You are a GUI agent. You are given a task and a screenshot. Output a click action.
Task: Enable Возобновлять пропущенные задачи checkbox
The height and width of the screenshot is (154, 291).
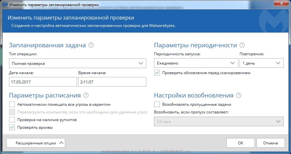tap(157, 104)
